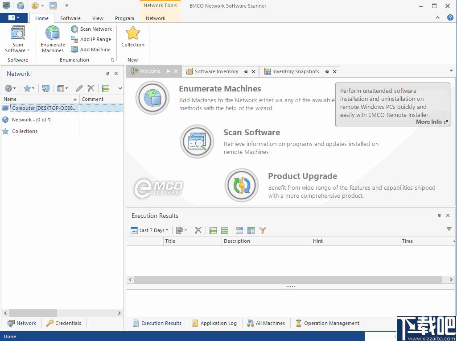Create a new Collection with star icon
The width and height of the screenshot is (457, 341).
click(x=132, y=37)
